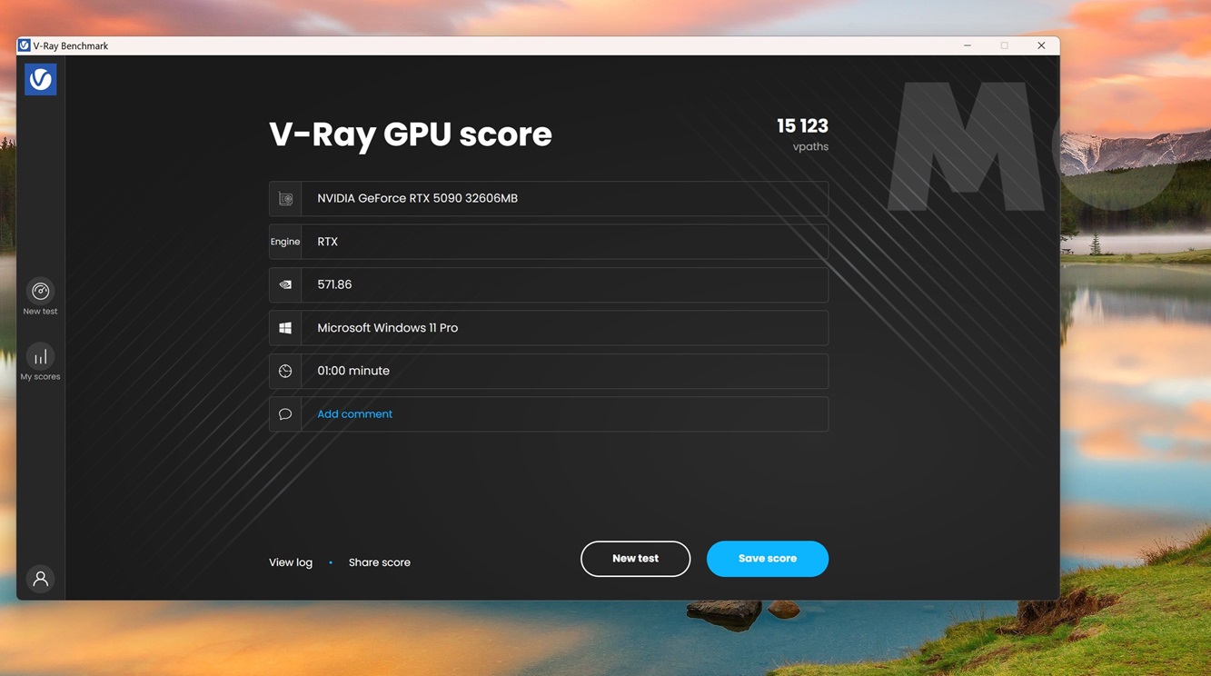Screen dimensions: 1211x676
Task: Minimize the V-Ray Benchmark window
Action: (x=968, y=45)
